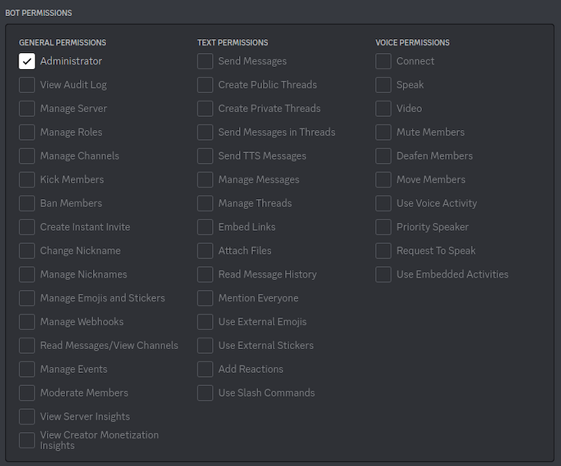
Task: Select the Moderate Members checkbox
Action: tap(27, 393)
